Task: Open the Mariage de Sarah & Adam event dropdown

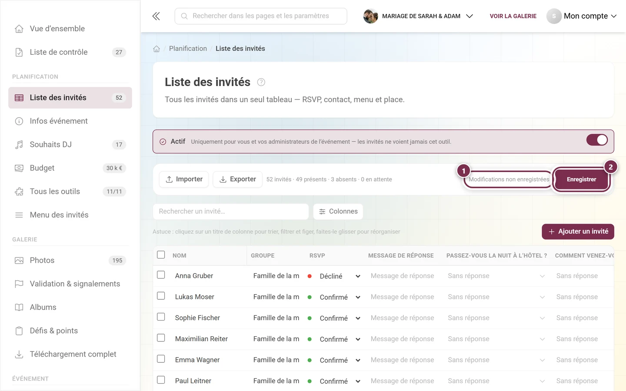Action: [418, 16]
